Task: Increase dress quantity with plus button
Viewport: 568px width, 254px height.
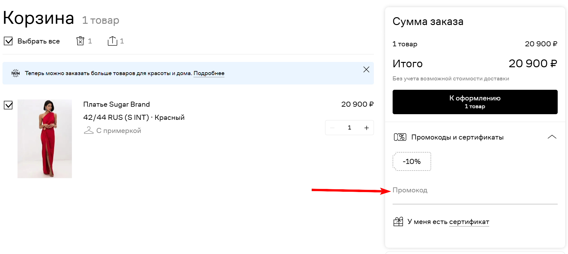Action: click(366, 128)
